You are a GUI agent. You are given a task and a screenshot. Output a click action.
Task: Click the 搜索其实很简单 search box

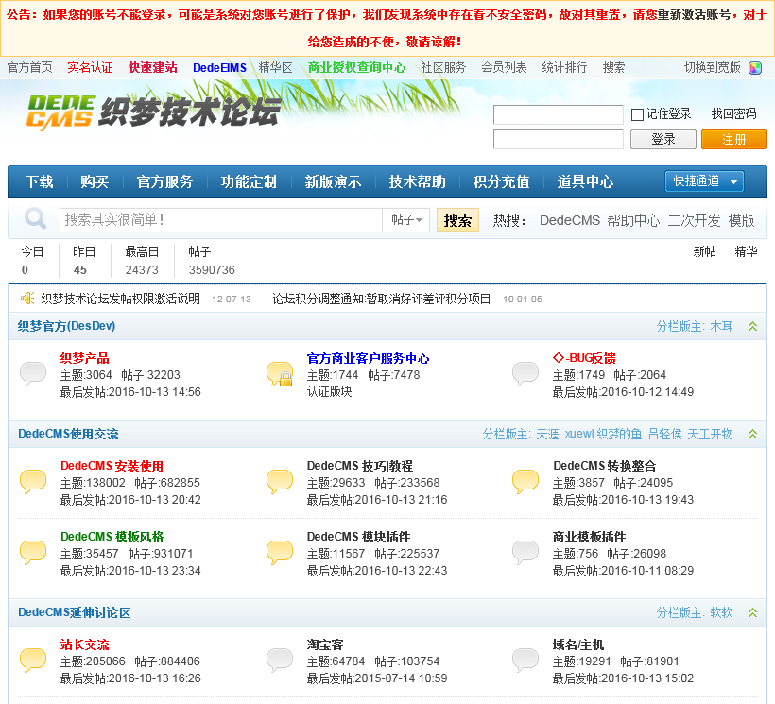point(221,220)
